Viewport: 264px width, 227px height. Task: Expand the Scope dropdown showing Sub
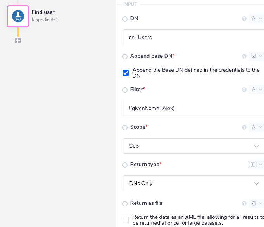tap(193, 146)
